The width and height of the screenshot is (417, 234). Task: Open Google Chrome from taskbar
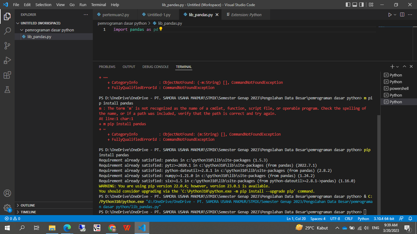(112, 228)
